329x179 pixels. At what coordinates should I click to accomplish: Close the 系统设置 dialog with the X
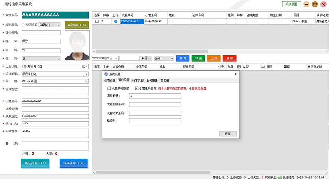(x=236, y=74)
